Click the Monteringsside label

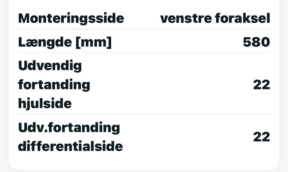[71, 18]
